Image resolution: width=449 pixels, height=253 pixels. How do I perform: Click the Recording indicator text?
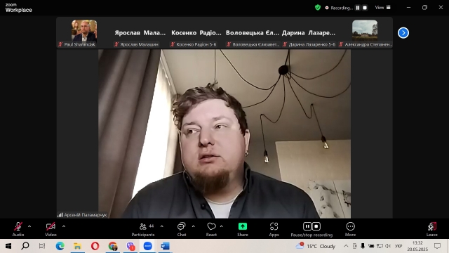[x=342, y=8]
